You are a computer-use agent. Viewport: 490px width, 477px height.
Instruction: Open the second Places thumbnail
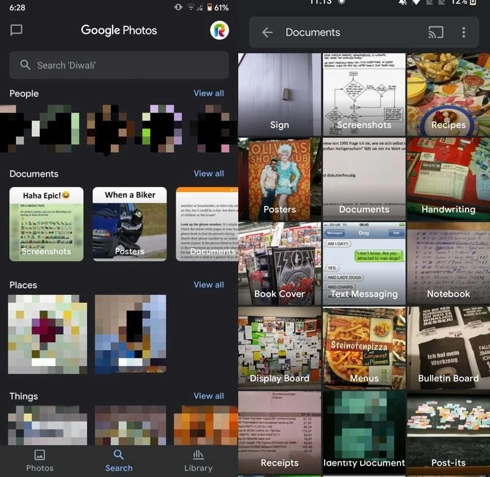[130, 334]
